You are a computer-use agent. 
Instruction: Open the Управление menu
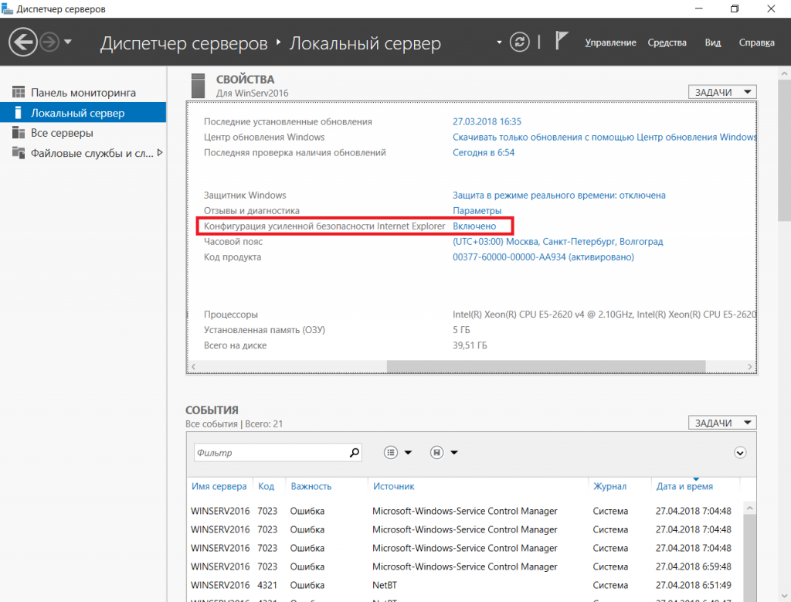tap(610, 43)
